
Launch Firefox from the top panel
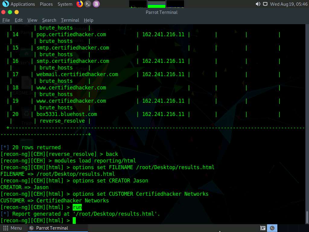80,4
